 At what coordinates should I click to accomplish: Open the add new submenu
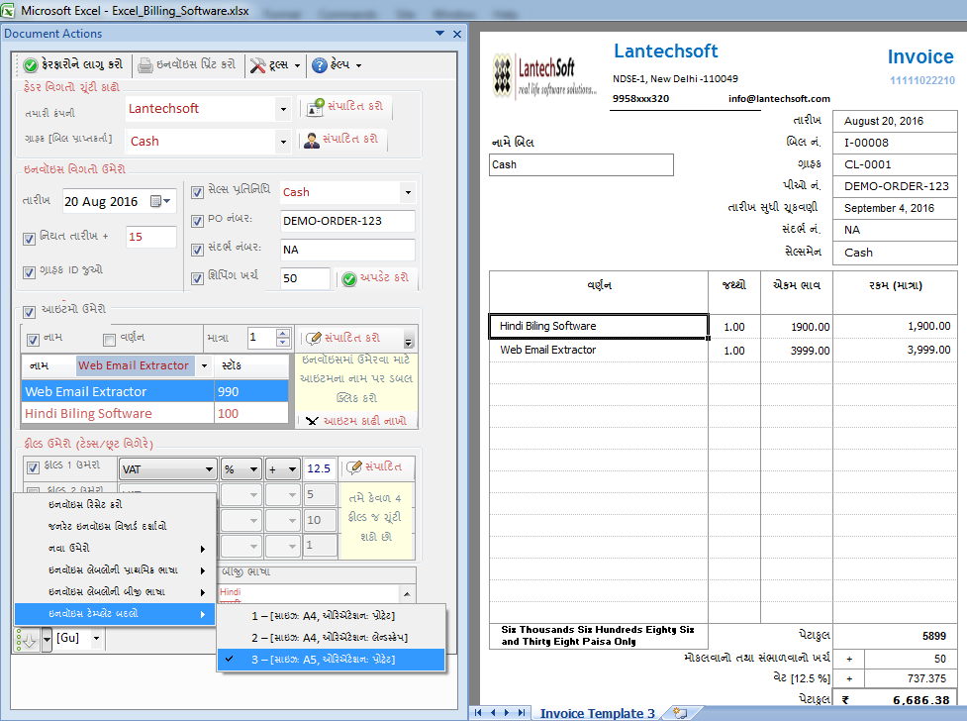coord(115,548)
